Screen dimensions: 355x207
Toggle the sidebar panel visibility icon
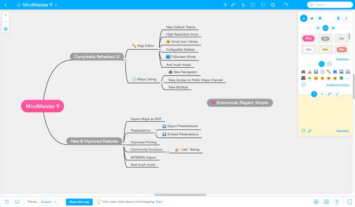pyautogui.click(x=349, y=202)
